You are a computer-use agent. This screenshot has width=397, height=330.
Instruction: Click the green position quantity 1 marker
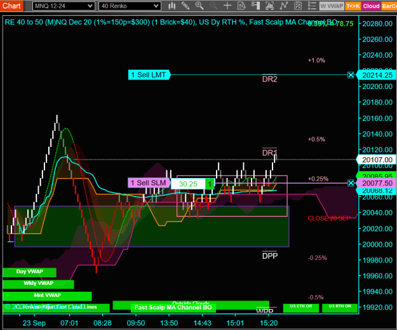pos(210,184)
